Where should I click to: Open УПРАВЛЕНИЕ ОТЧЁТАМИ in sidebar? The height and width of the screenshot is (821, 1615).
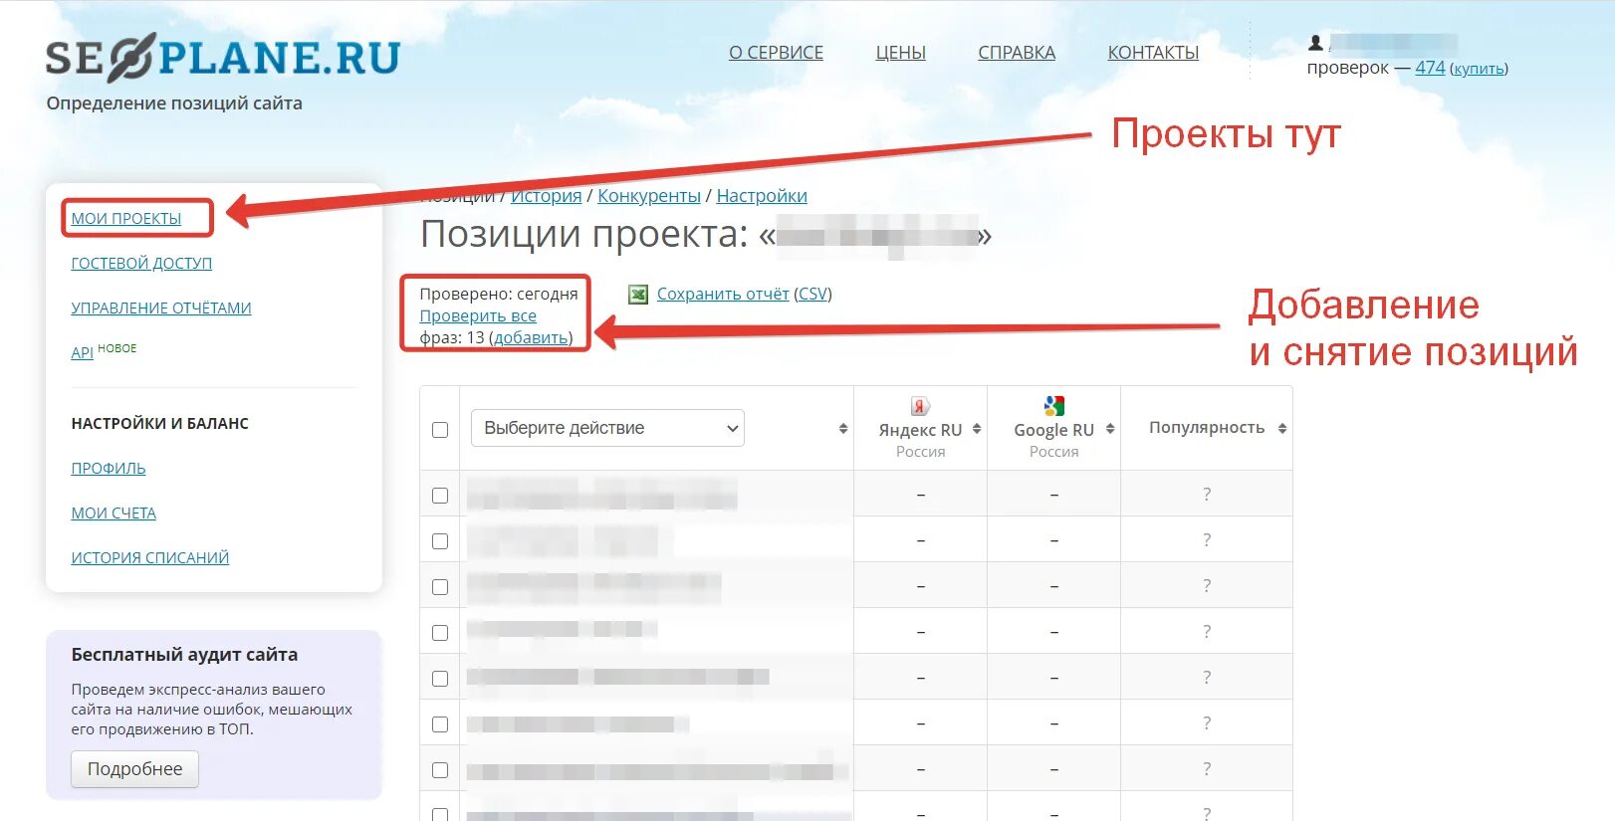(x=161, y=308)
